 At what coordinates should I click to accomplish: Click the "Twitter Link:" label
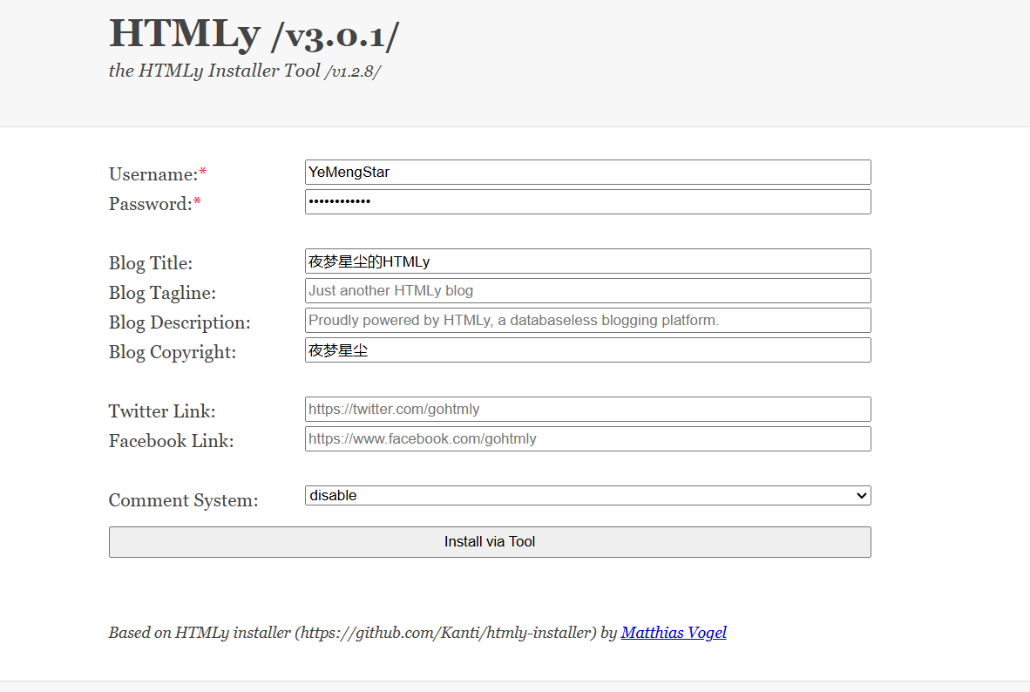pos(162,411)
